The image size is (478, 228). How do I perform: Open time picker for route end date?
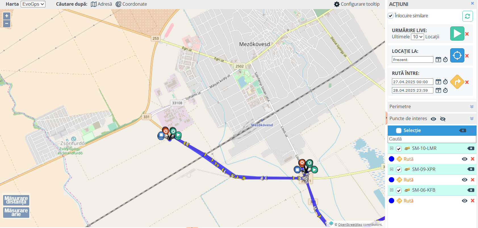coord(445,90)
